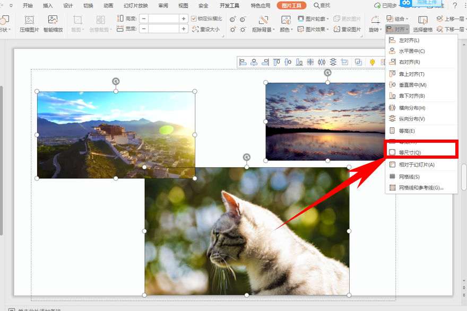The width and height of the screenshot is (467, 311).
Task: Click plus stepper for 高度 height
Action: (184, 19)
